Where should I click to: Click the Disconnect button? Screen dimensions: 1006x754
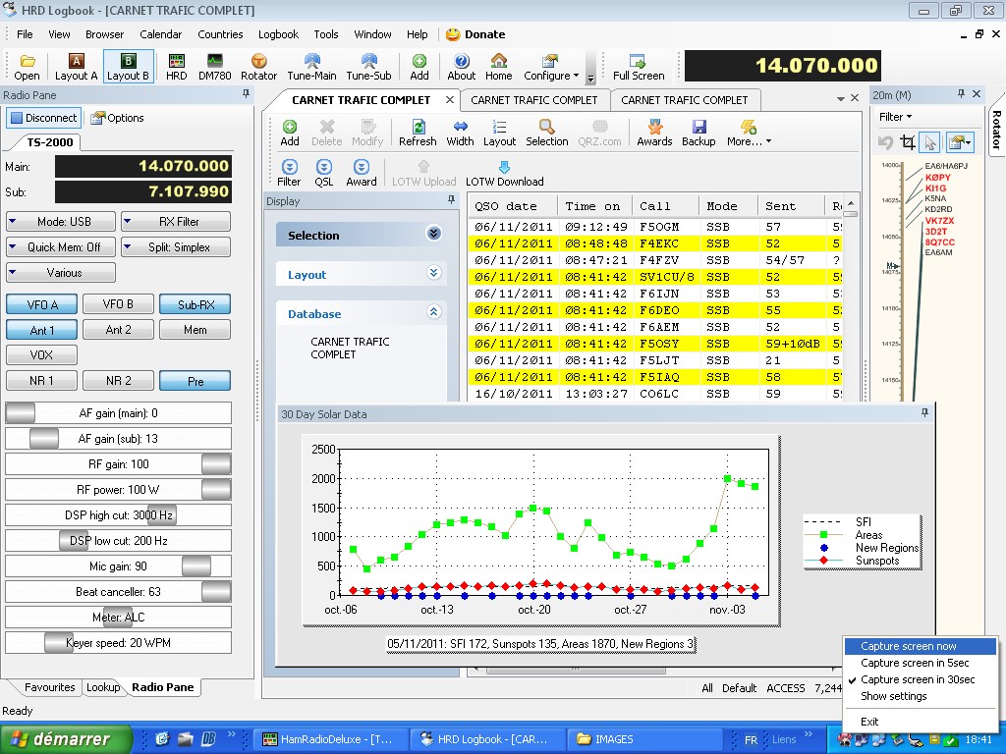[43, 118]
